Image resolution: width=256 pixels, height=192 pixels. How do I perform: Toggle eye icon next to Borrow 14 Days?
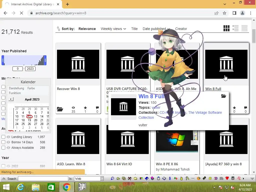pos(8,142)
